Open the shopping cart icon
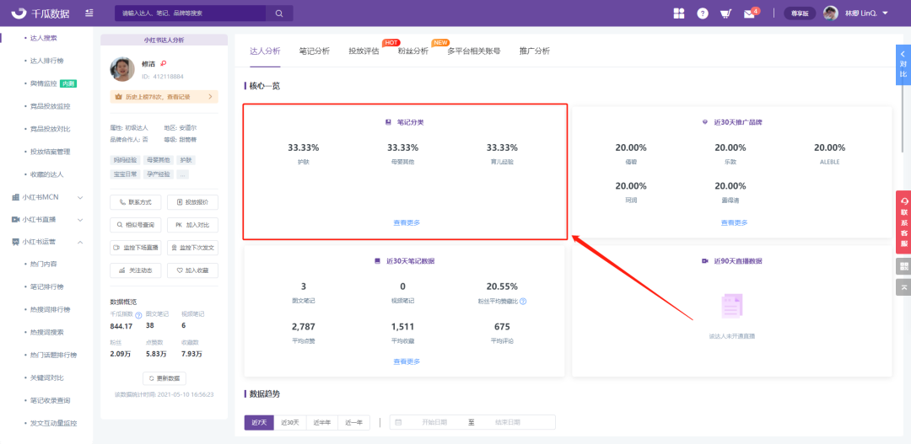 [725, 13]
